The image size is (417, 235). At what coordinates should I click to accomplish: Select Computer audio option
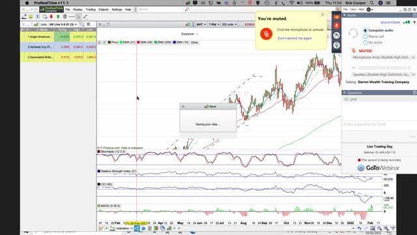(365, 31)
